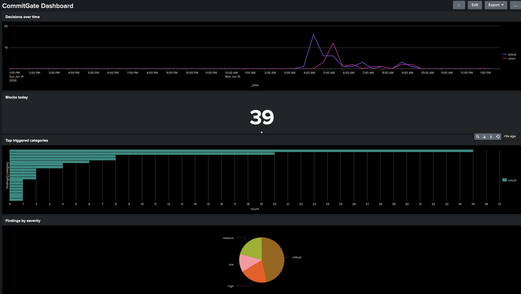
Task: Toggle the count legend entry
Action: pos(509,180)
